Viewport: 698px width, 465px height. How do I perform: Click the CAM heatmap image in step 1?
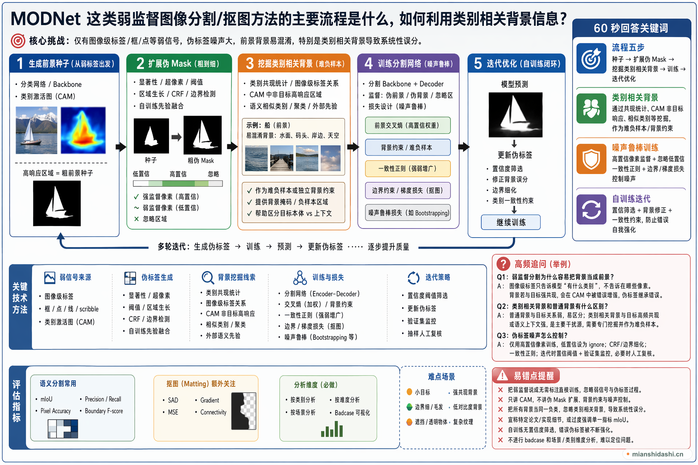(x=83, y=130)
